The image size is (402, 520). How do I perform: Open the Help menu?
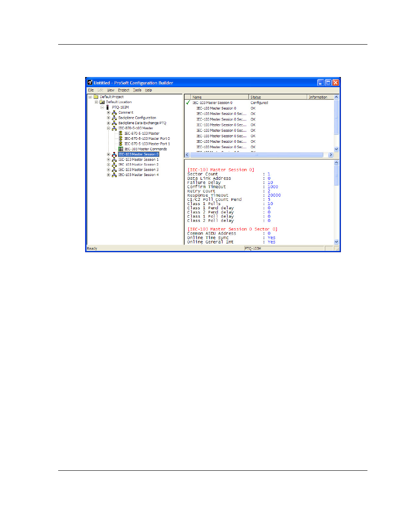click(x=148, y=90)
